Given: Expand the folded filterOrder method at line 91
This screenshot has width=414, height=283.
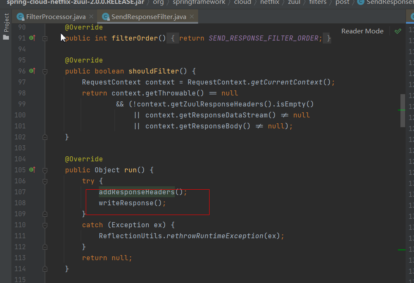Looking at the screenshot, I should (x=45, y=38).
